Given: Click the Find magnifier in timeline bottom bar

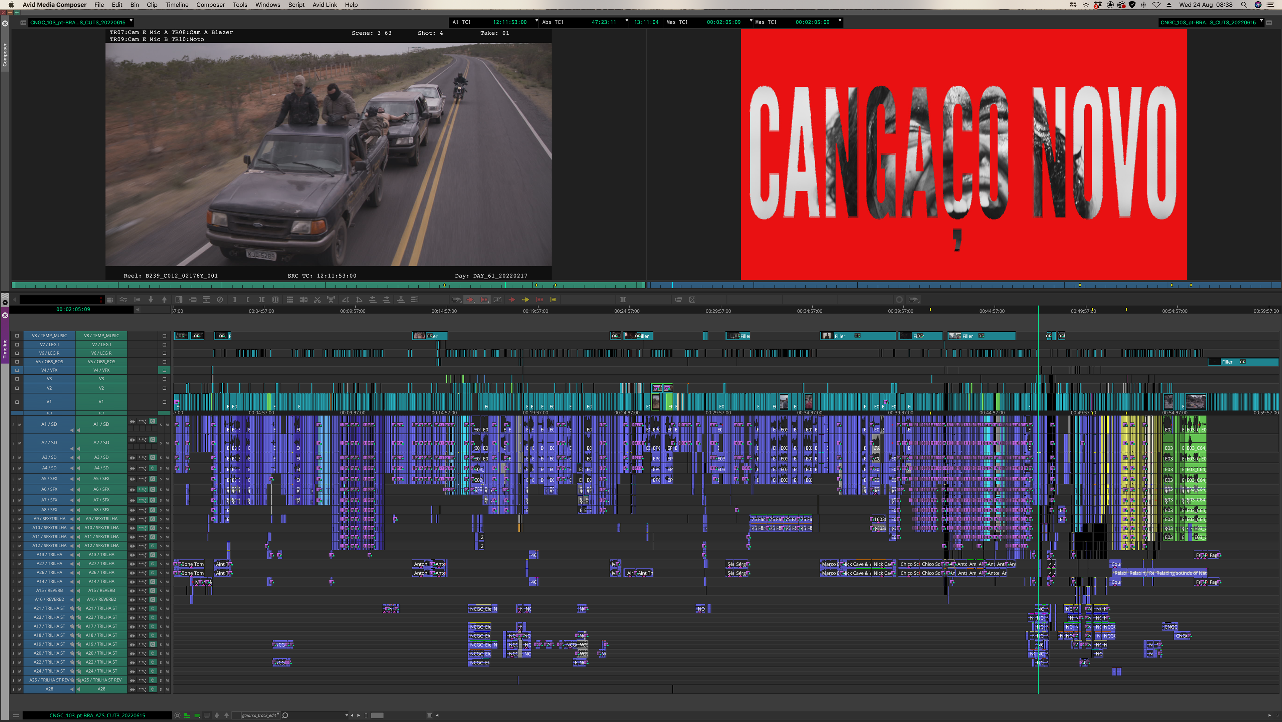Looking at the screenshot, I should (285, 715).
